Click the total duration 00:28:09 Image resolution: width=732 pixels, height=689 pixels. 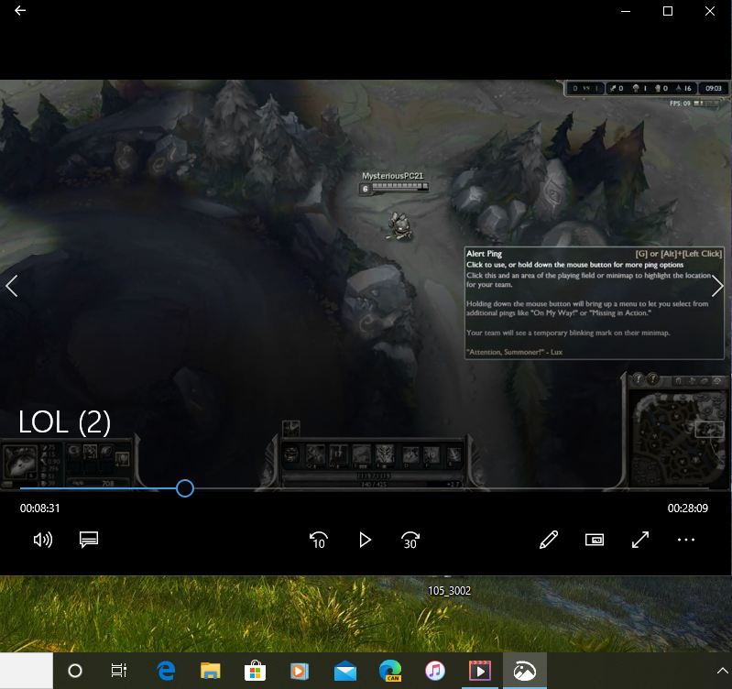(x=688, y=509)
